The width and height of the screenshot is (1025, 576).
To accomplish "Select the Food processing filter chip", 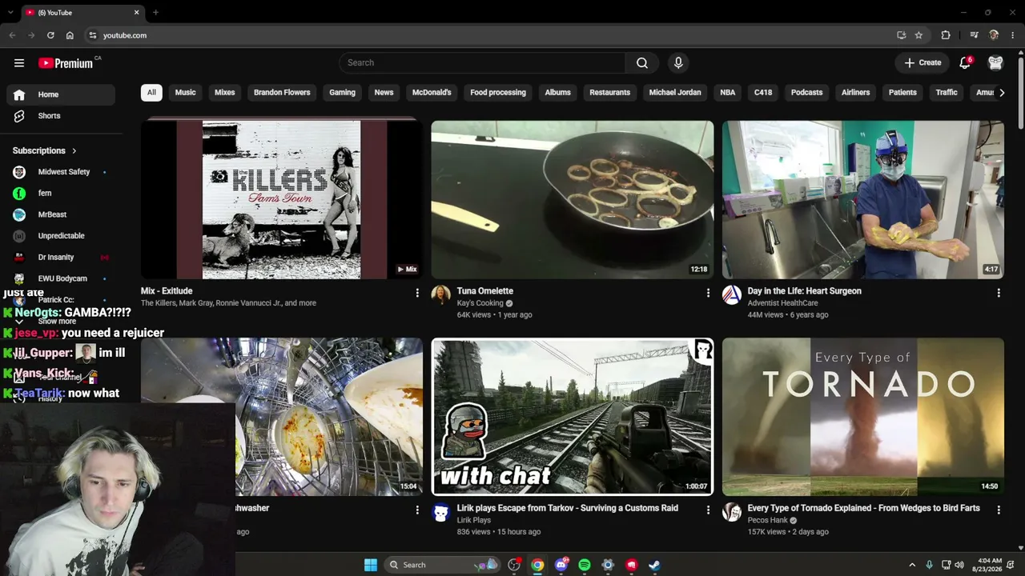I will (498, 93).
